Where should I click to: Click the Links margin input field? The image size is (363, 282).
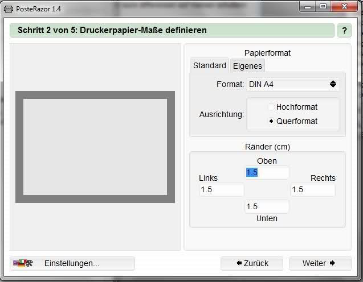coord(221,190)
